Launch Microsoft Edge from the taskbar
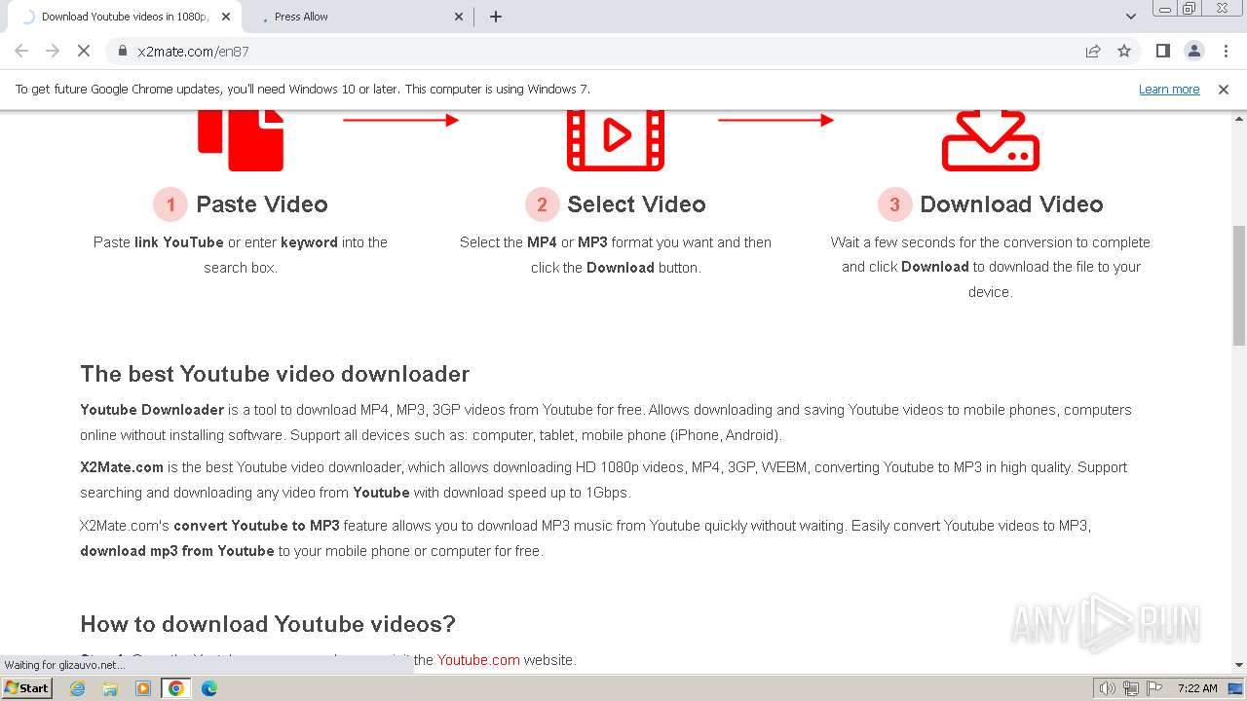1247x701 pixels. [209, 688]
